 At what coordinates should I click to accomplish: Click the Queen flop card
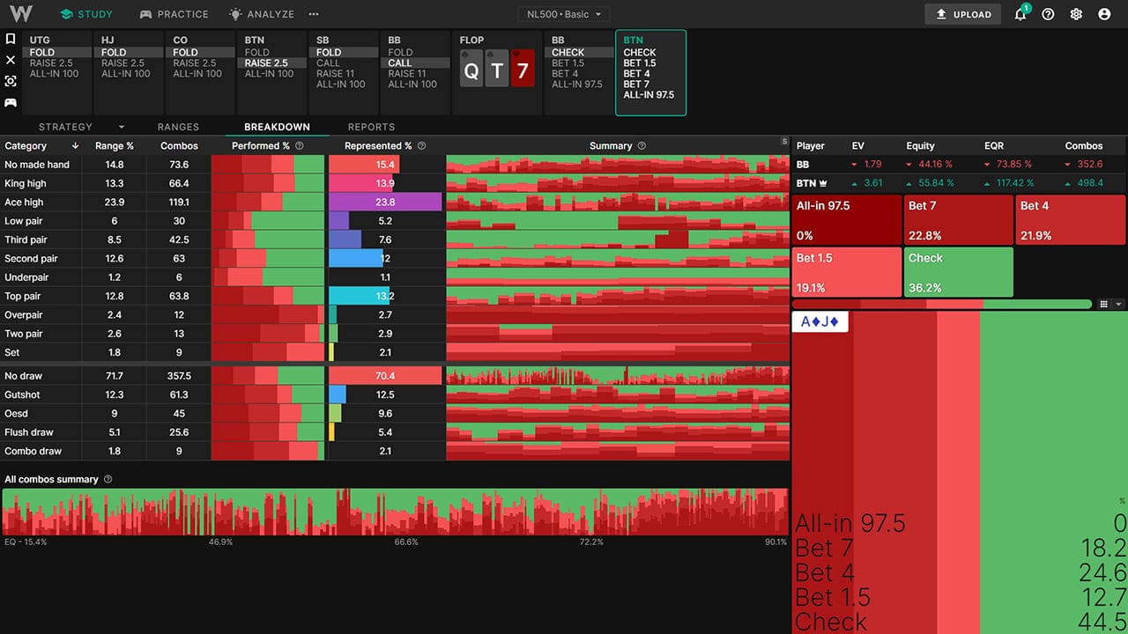pyautogui.click(x=471, y=68)
